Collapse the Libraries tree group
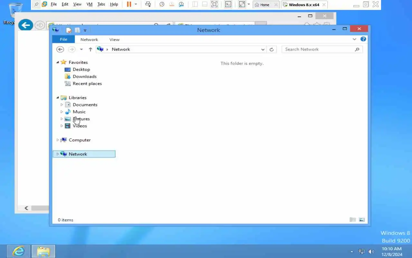 pos(58,98)
